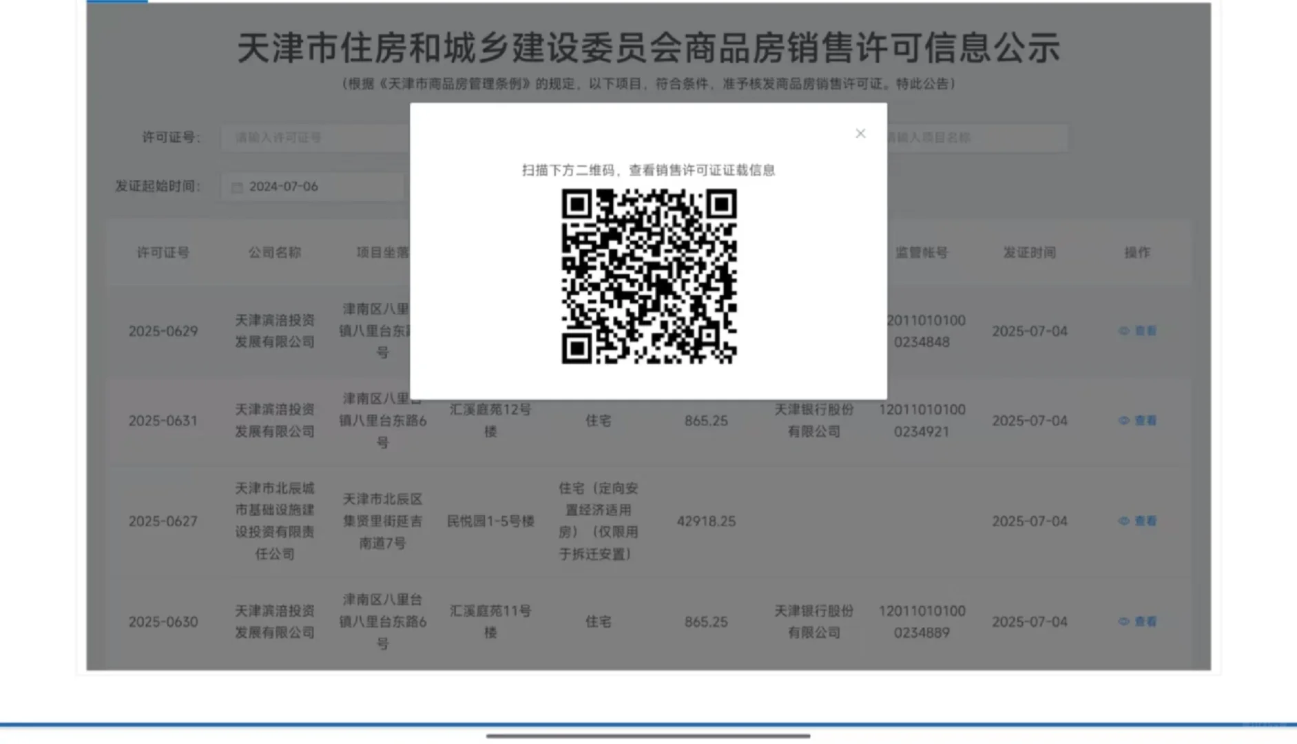Viewport: 1297px width, 744px height.
Task: View details for permit 2025-0630
Action: click(1138, 622)
